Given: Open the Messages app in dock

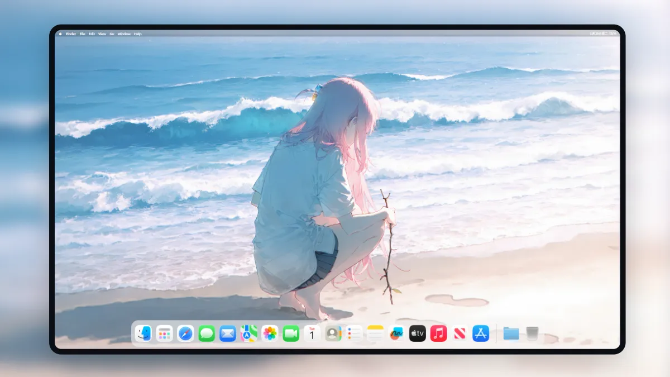Looking at the screenshot, I should click(x=207, y=333).
